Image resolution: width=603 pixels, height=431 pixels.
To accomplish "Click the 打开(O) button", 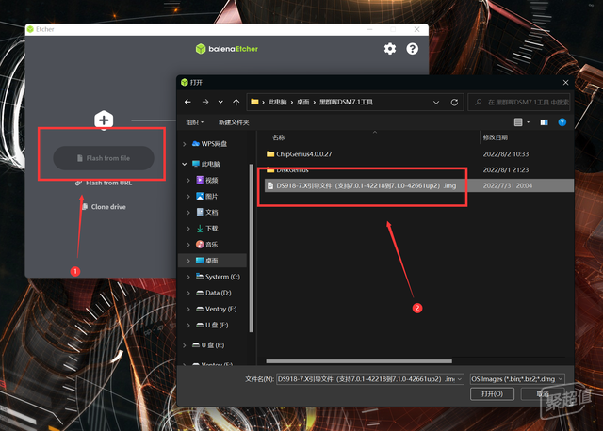I will click(x=492, y=393).
